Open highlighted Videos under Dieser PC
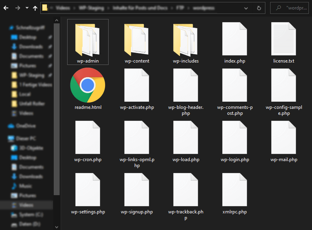 click(x=26, y=205)
